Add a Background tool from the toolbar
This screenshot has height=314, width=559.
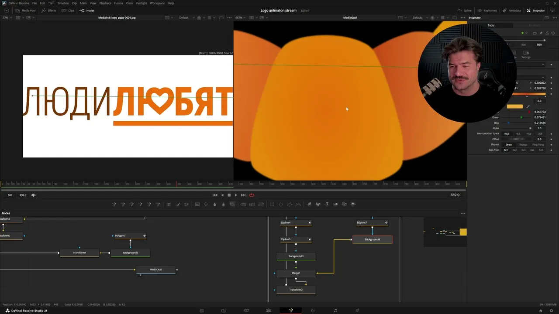coord(197,204)
